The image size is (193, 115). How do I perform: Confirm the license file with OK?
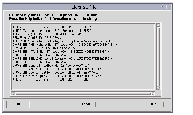pyautogui.click(x=18, y=104)
